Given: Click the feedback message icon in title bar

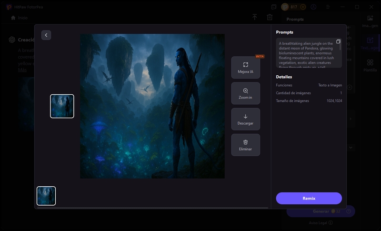Looking at the screenshot, I should [274, 7].
